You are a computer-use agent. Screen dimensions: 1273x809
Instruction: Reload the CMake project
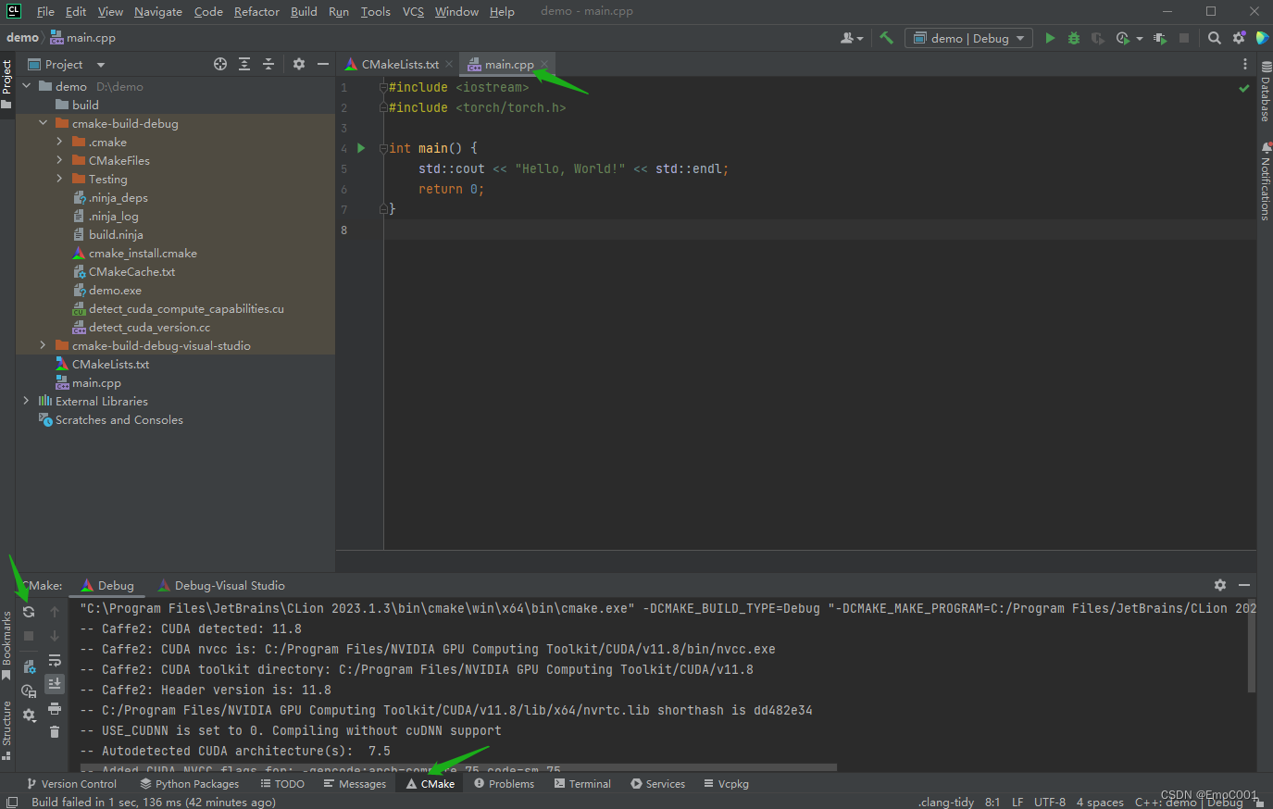tap(29, 612)
